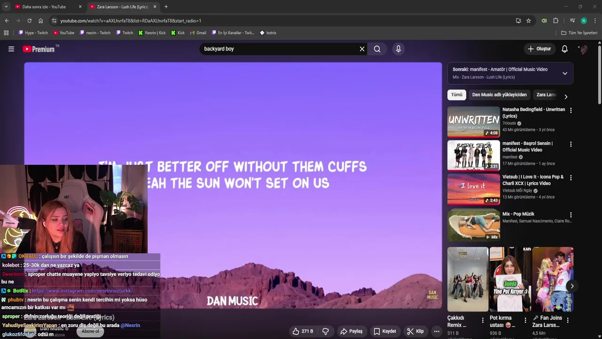Save the video with Kaydet

tap(385, 331)
